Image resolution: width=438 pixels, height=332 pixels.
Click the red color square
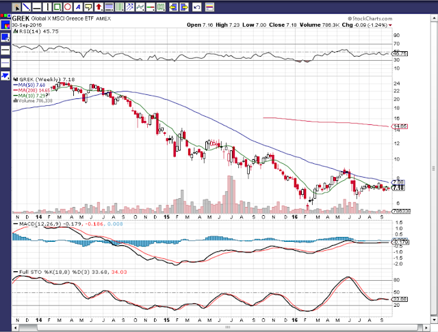[2, 16]
